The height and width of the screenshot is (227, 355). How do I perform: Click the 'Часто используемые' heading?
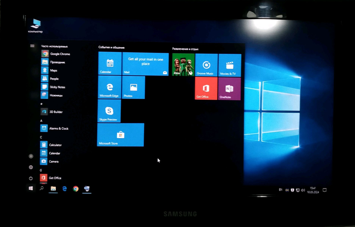pos(54,47)
